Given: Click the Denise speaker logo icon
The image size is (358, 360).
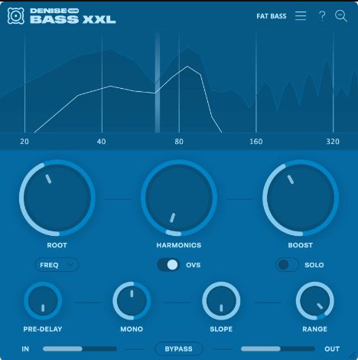Looking at the screenshot, I should 16,16.
